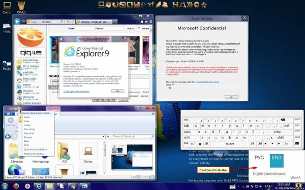
Task: Click the Internet Explorer back arrow button
Action: (x=17, y=21)
